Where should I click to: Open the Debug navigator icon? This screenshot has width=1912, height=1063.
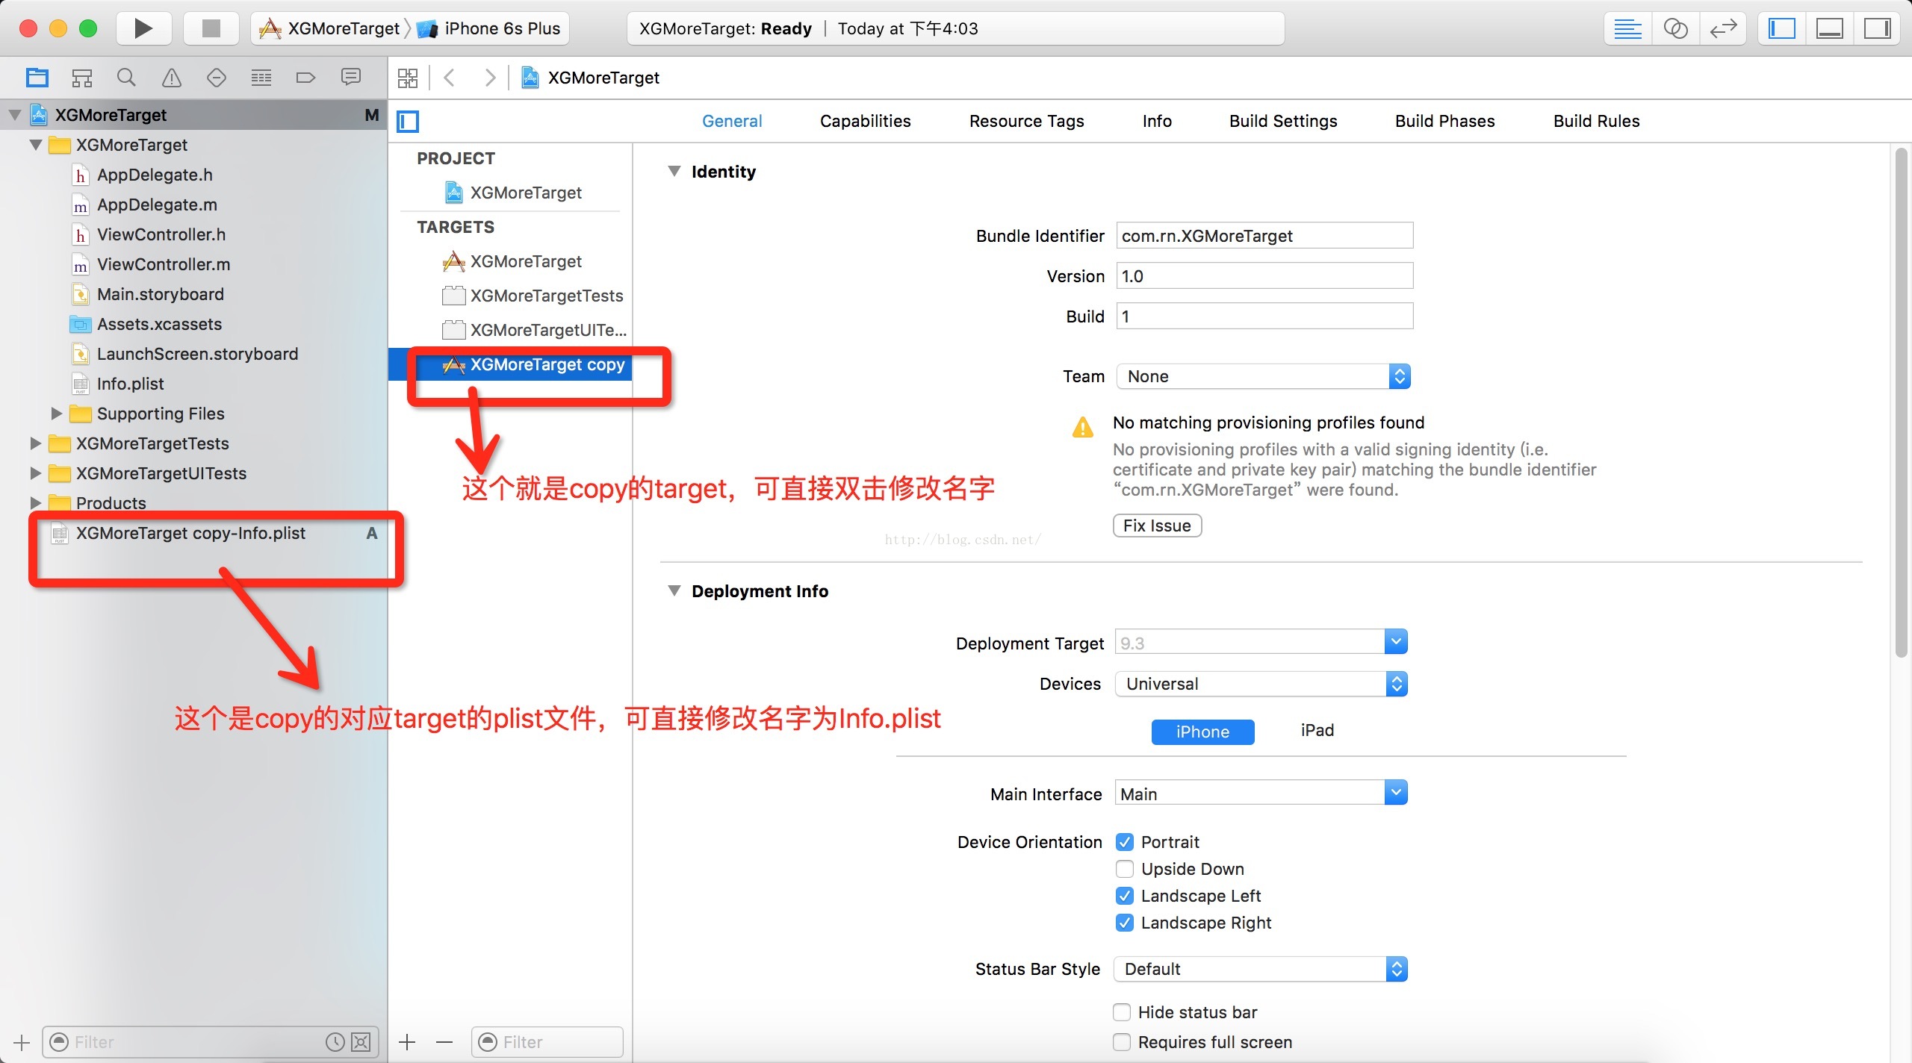tap(261, 78)
